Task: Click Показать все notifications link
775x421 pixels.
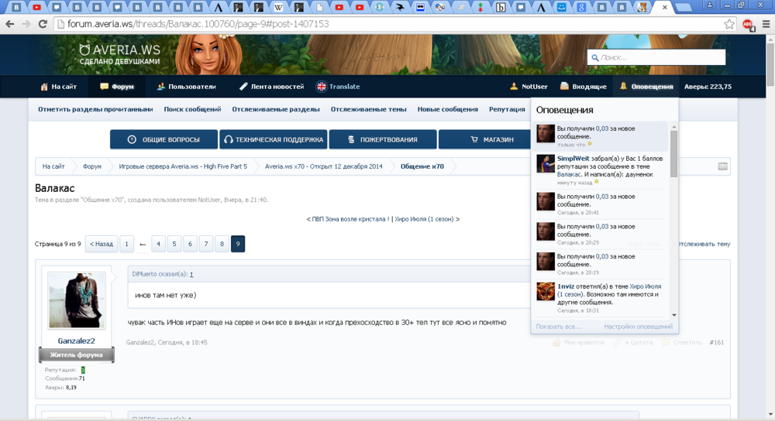Action: click(x=558, y=327)
